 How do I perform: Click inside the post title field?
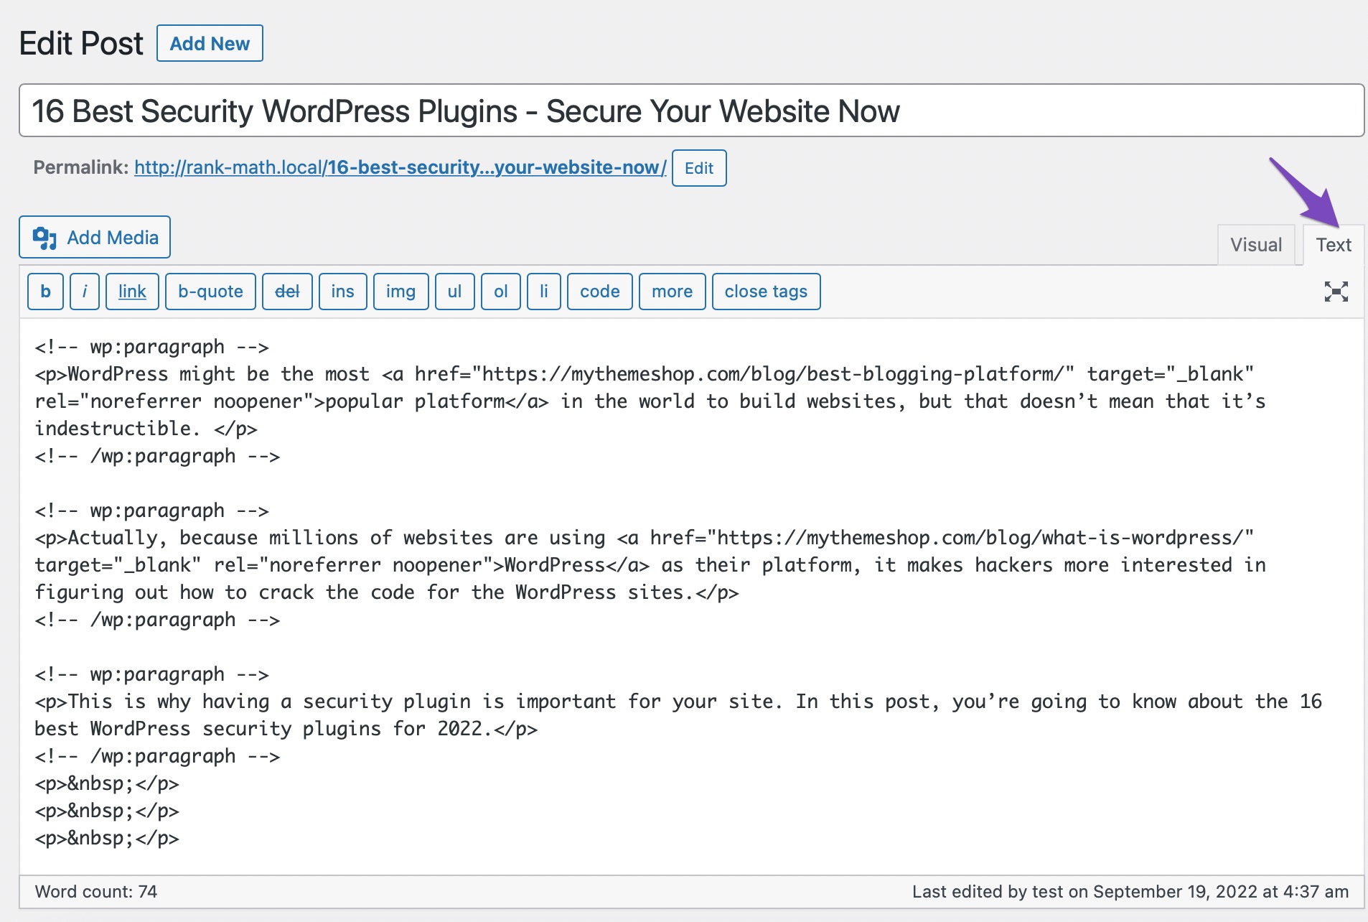click(x=467, y=111)
